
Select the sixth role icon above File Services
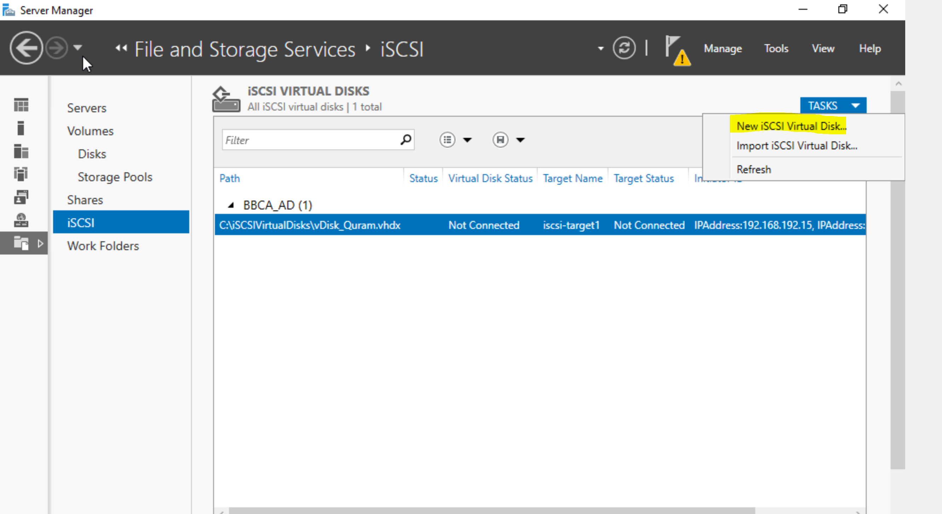pos(21,220)
